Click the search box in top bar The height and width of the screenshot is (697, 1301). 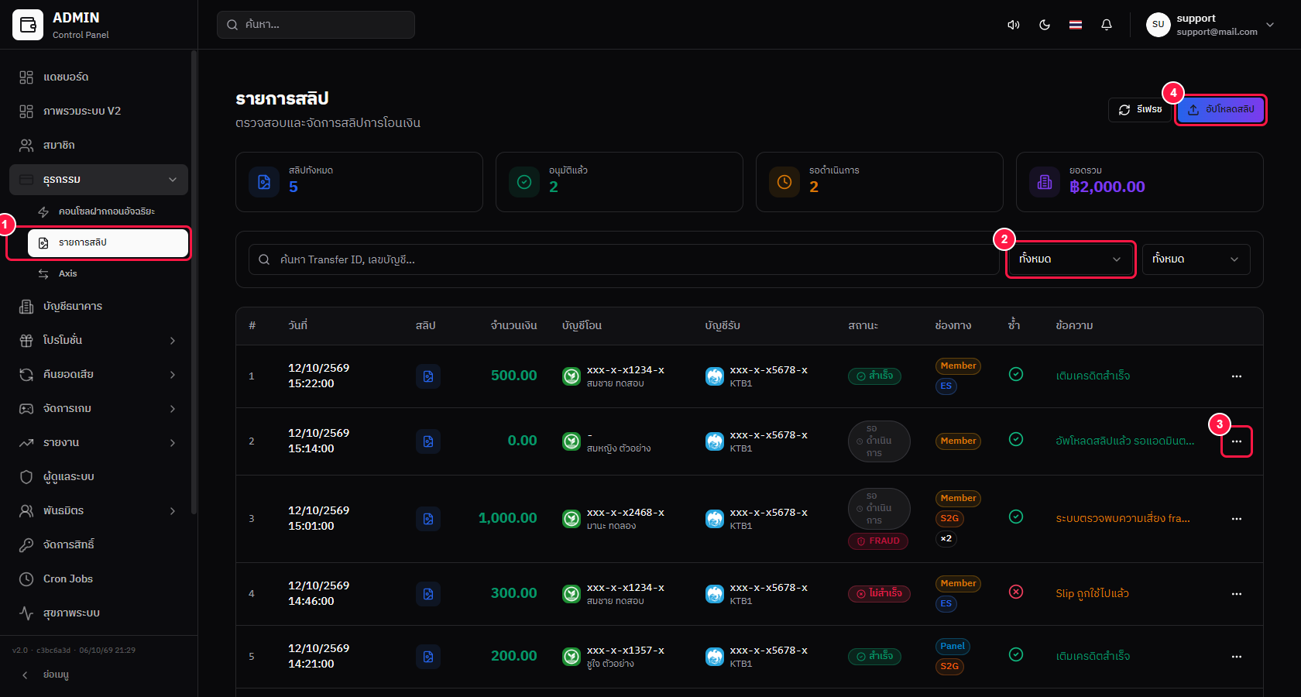pyautogui.click(x=316, y=25)
